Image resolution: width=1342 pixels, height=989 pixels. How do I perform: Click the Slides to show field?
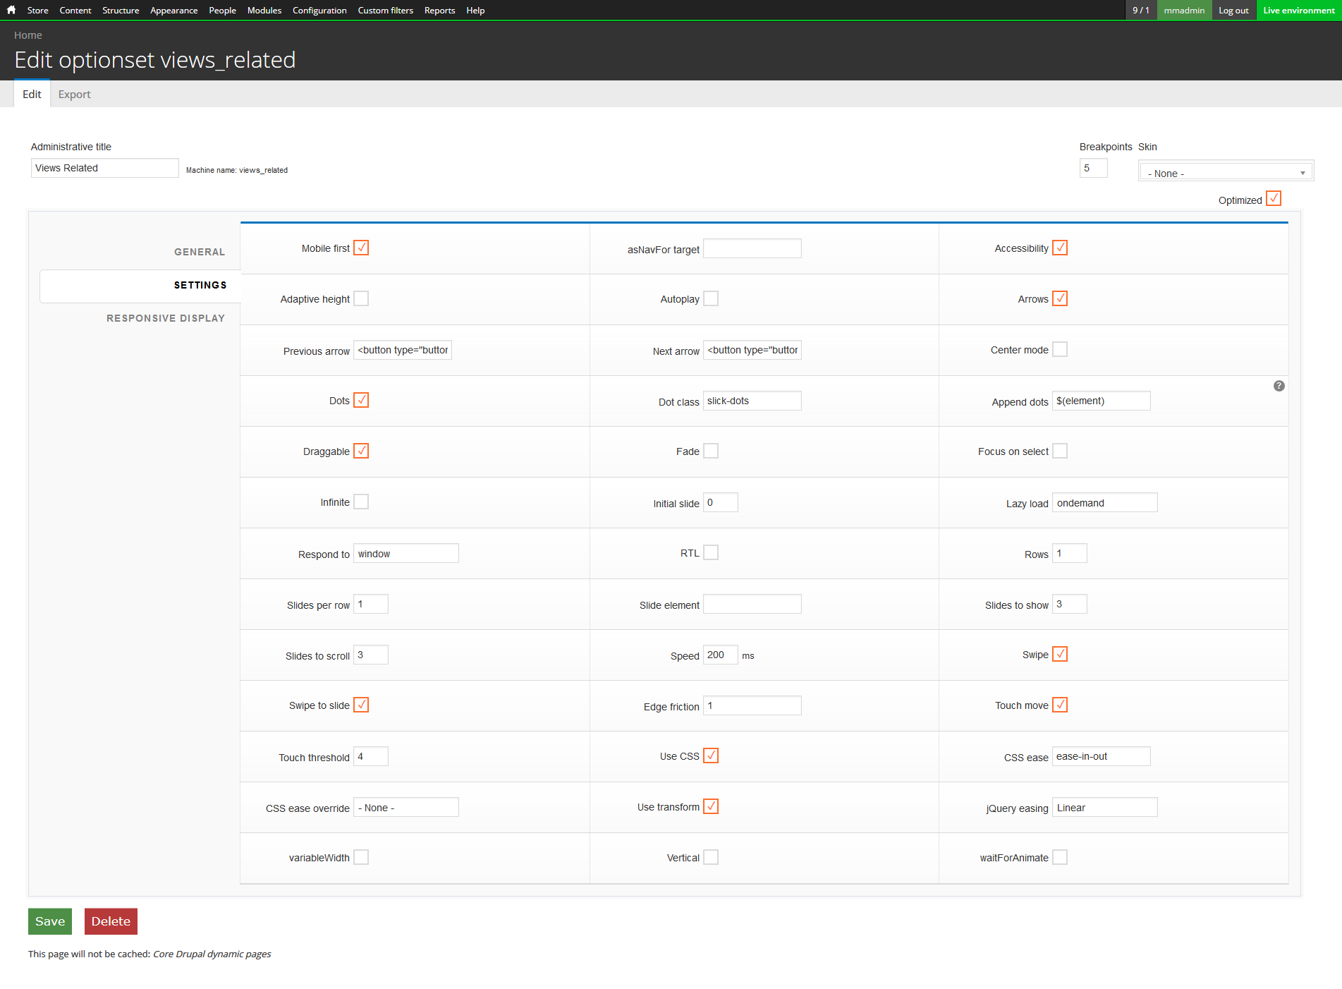coord(1069,604)
